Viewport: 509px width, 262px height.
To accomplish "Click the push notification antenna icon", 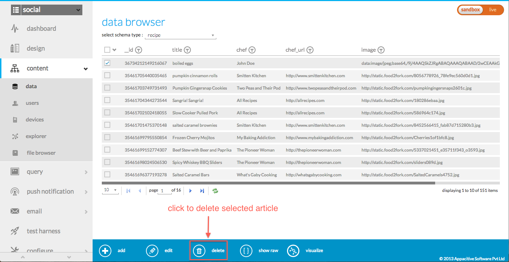I will coord(15,192).
